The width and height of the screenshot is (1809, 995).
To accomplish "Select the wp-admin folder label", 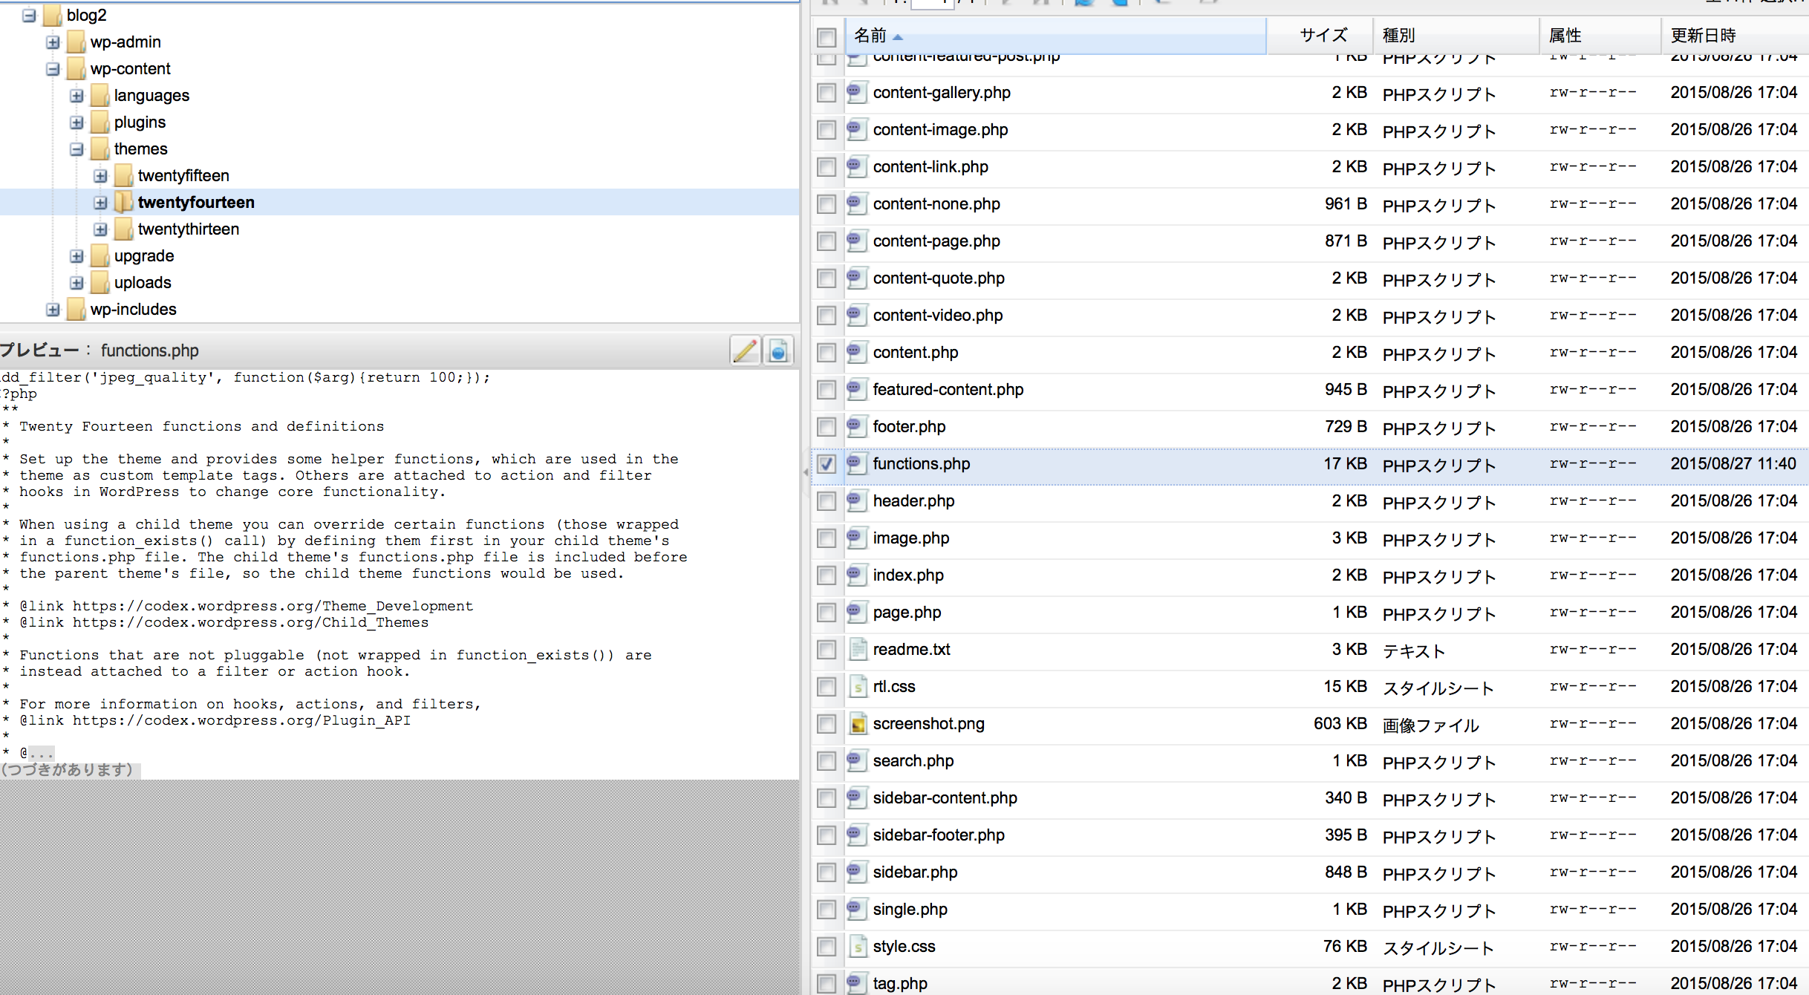I will tap(126, 42).
